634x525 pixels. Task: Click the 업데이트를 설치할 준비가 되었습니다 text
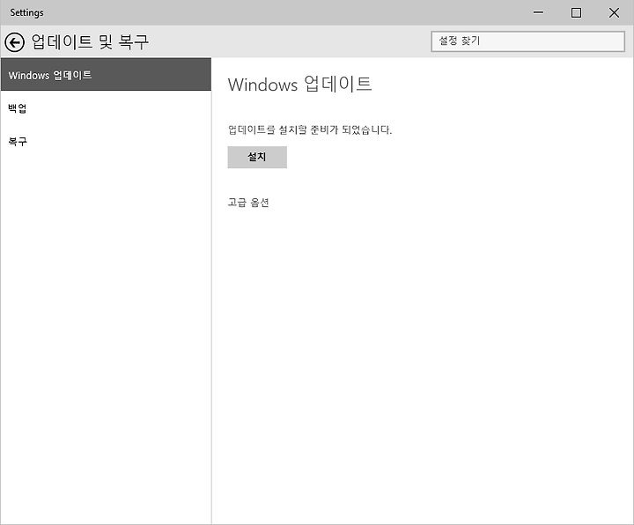pos(310,129)
